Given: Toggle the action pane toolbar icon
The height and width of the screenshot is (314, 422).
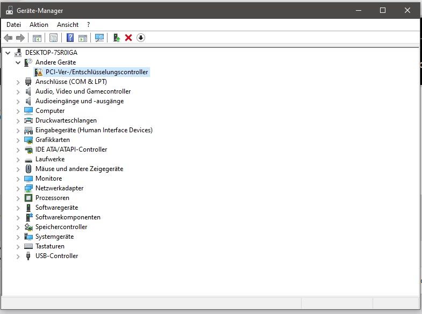Looking at the screenshot, I should pos(83,38).
